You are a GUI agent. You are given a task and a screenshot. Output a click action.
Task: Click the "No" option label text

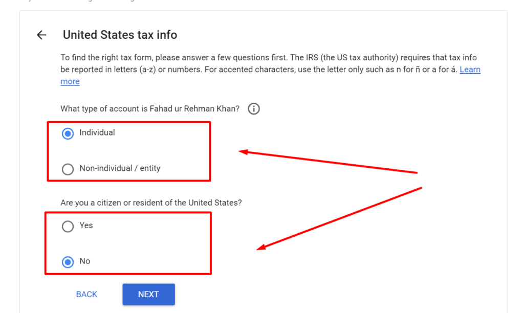(x=84, y=261)
